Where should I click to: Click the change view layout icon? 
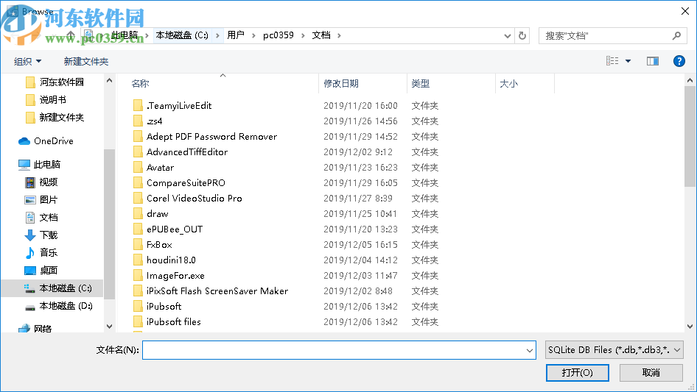[612, 61]
